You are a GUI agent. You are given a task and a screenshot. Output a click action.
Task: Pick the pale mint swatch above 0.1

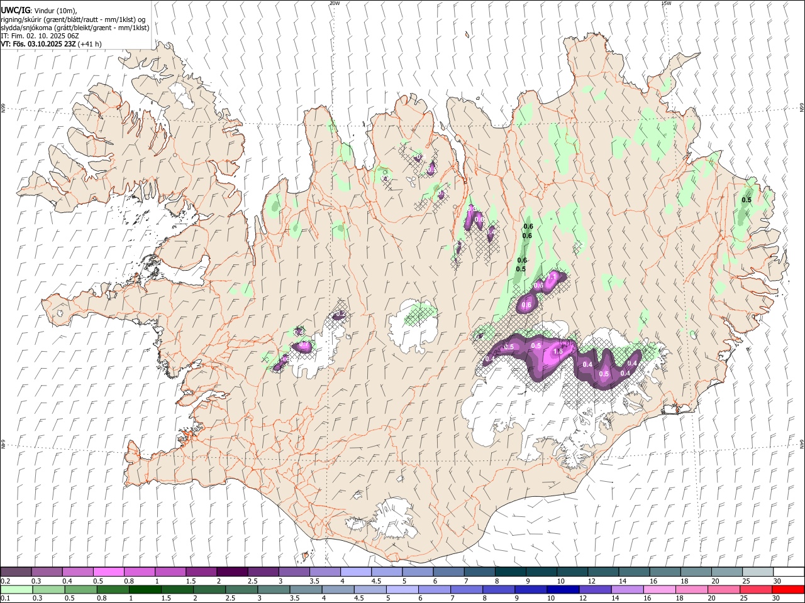coord(16,589)
